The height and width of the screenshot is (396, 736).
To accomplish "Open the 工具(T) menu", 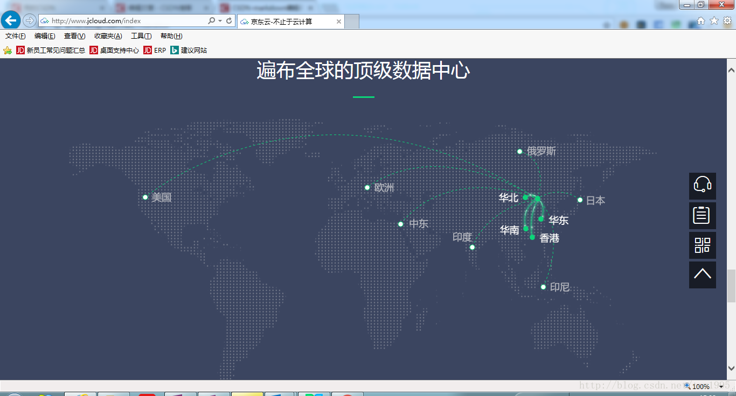I will coord(141,36).
